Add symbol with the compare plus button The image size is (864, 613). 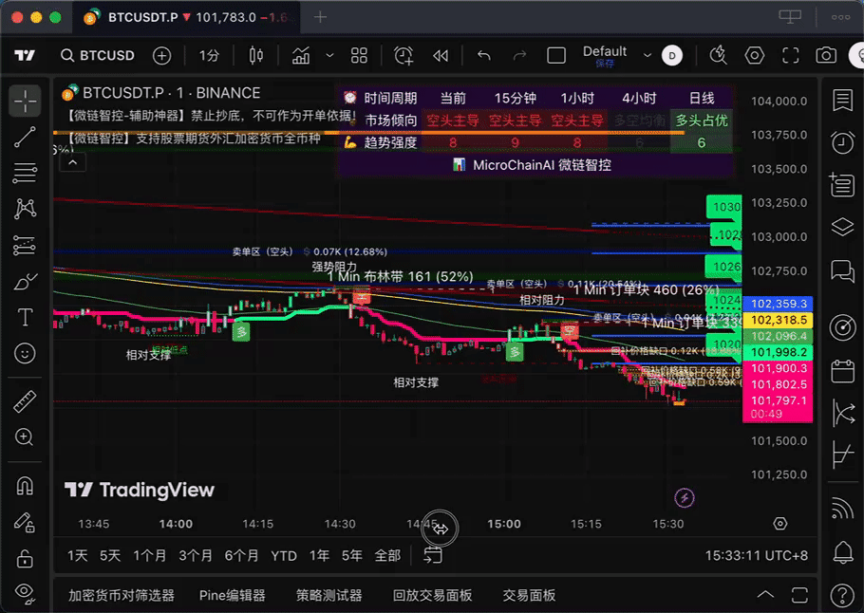pos(161,55)
